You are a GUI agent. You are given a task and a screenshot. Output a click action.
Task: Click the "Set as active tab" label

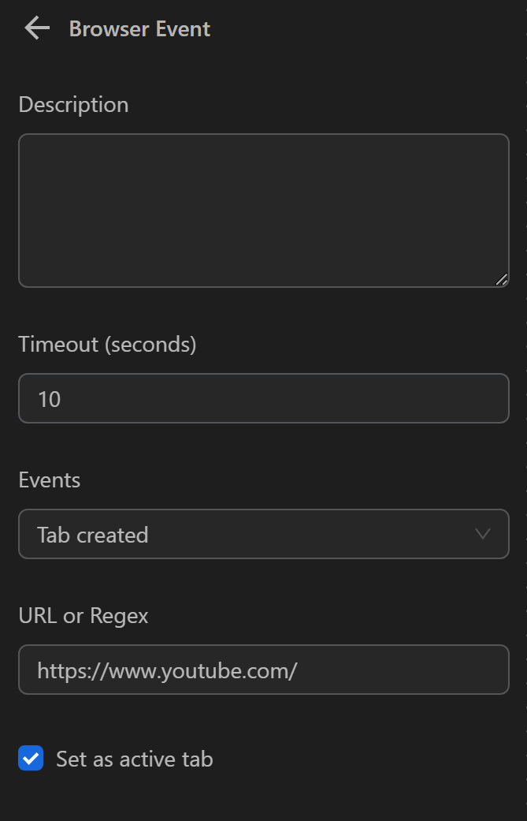click(135, 759)
